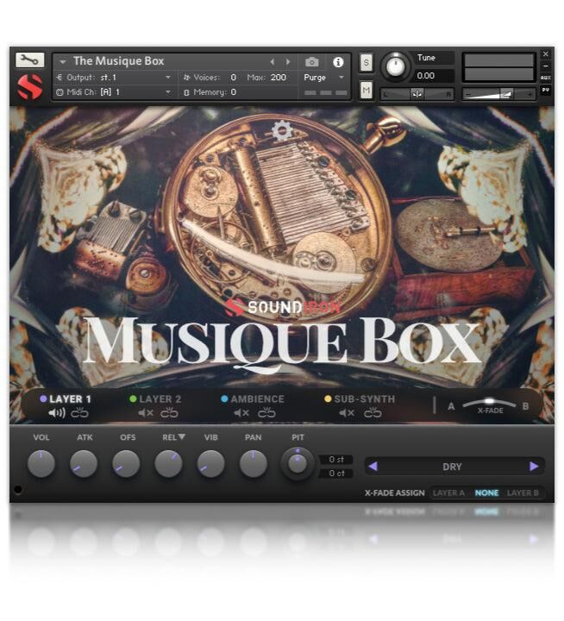The image size is (564, 621).
Task: Assign X-Fade to LAYER A
Action: 448,493
